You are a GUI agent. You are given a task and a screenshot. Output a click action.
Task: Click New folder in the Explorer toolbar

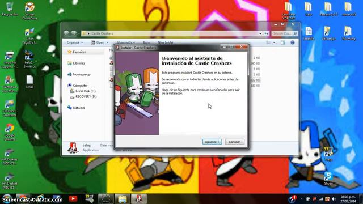165,42
